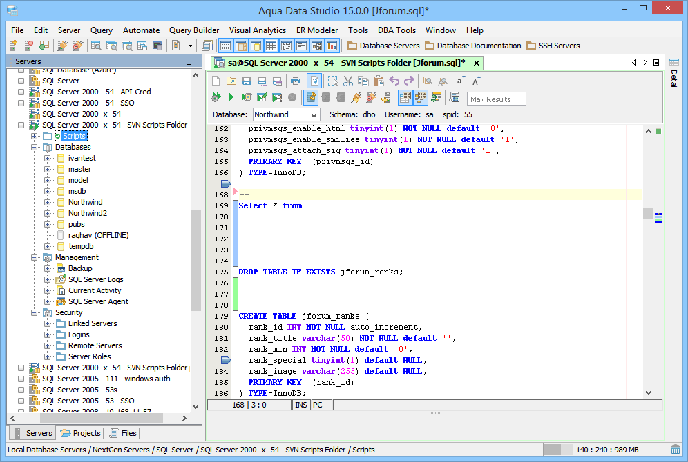
Task: Click the SSH Servers toolbar button
Action: [553, 46]
